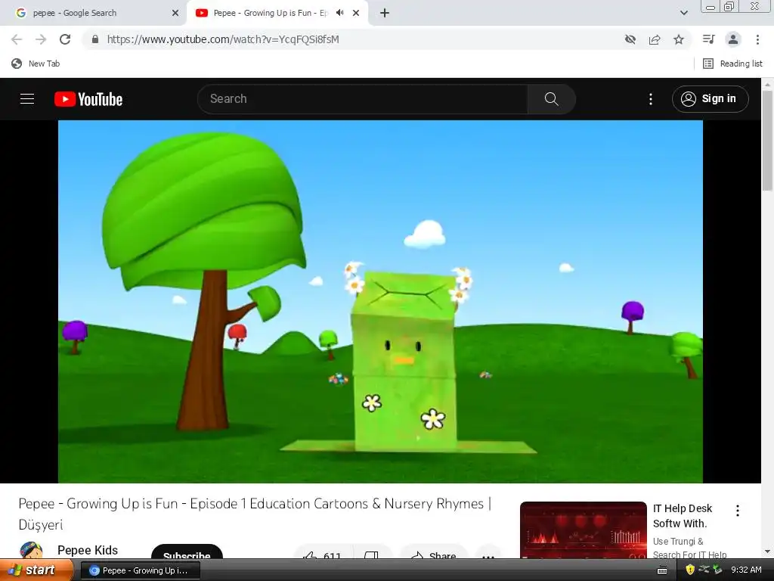Image resolution: width=774 pixels, height=581 pixels.
Task: Open the on-screen keyboard tray icon
Action: (x=662, y=570)
